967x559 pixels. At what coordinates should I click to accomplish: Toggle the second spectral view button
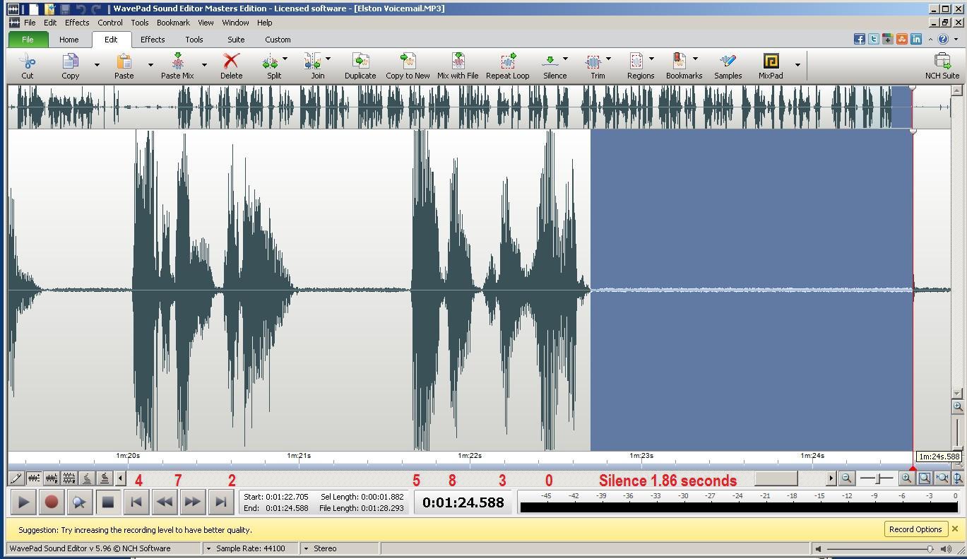105,478
